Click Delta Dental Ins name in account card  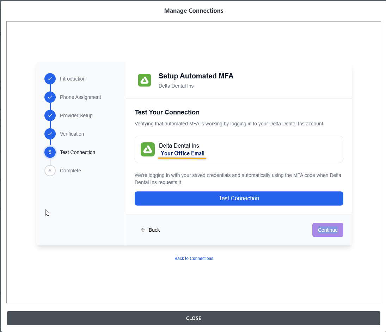tap(179, 146)
